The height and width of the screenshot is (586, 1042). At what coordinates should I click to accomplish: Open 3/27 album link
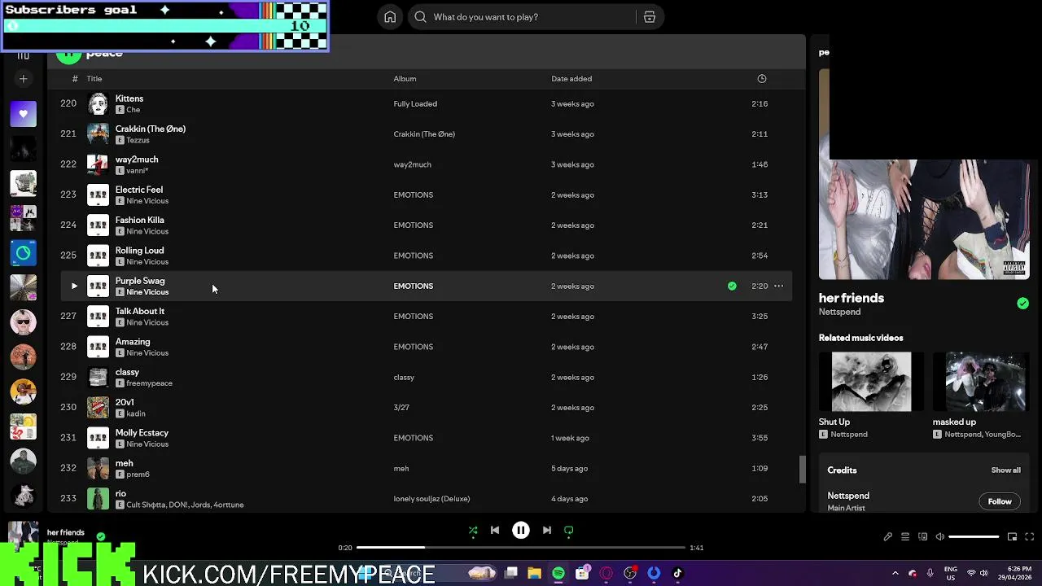coord(401,408)
